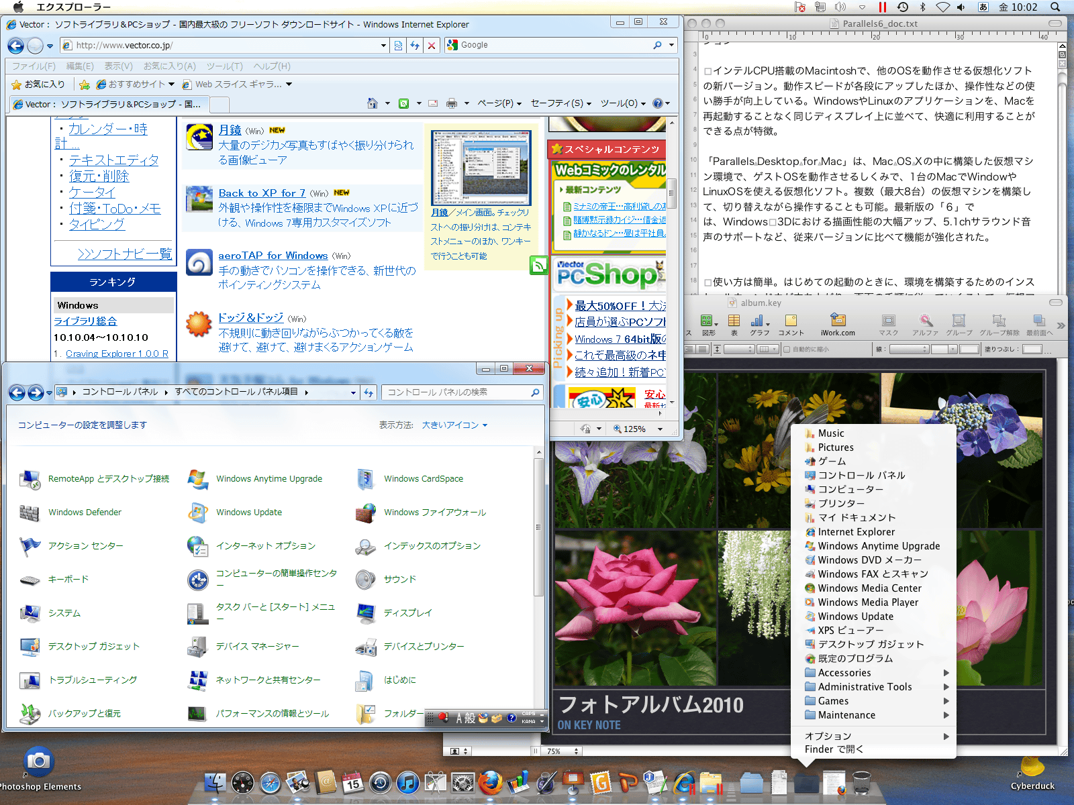Click the Wi-Fi icon in Mac menu bar
This screenshot has width=1074, height=805.
coord(942,7)
